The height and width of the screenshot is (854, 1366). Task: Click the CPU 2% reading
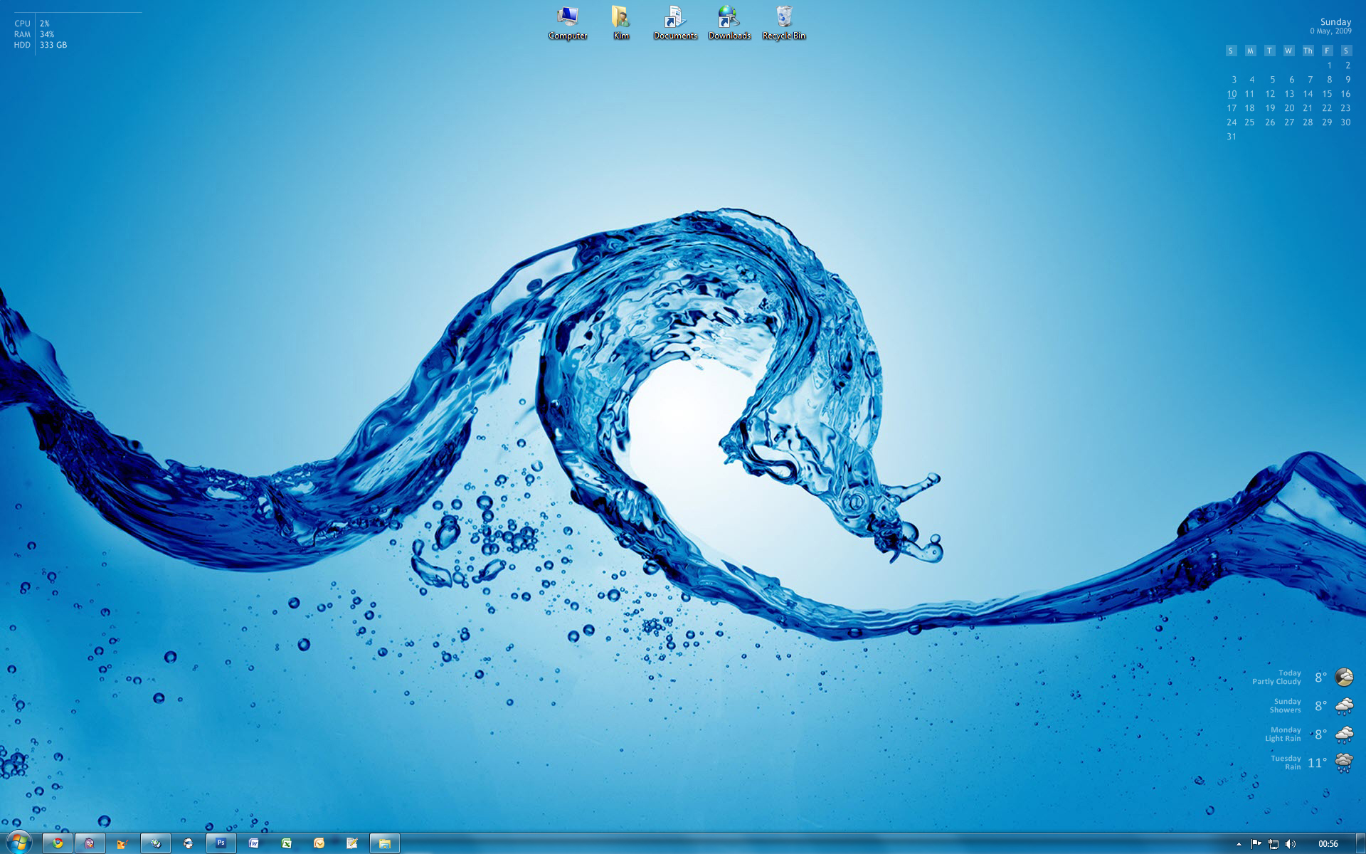[32, 23]
